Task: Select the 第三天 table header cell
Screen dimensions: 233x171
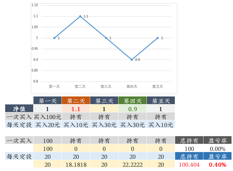Action: (104, 100)
